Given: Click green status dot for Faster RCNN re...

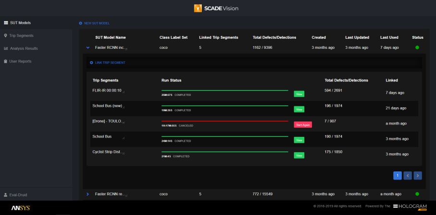Looking at the screenshot, I should 417,194.
